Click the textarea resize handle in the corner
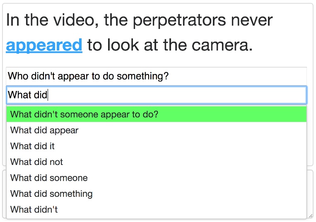 (310, 215)
